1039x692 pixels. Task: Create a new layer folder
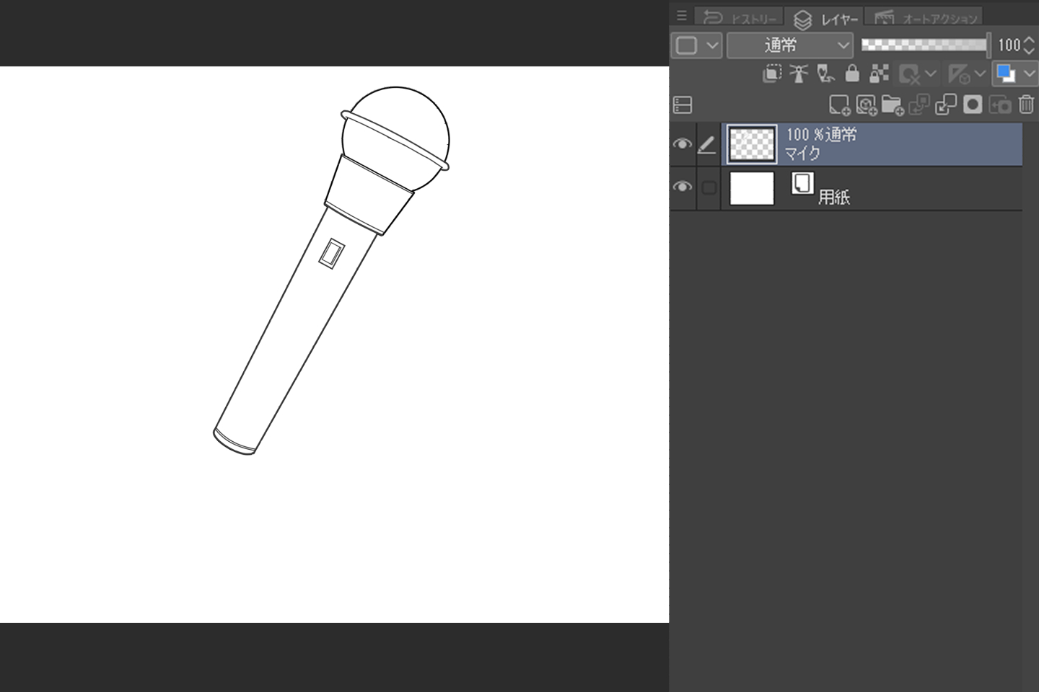(893, 105)
